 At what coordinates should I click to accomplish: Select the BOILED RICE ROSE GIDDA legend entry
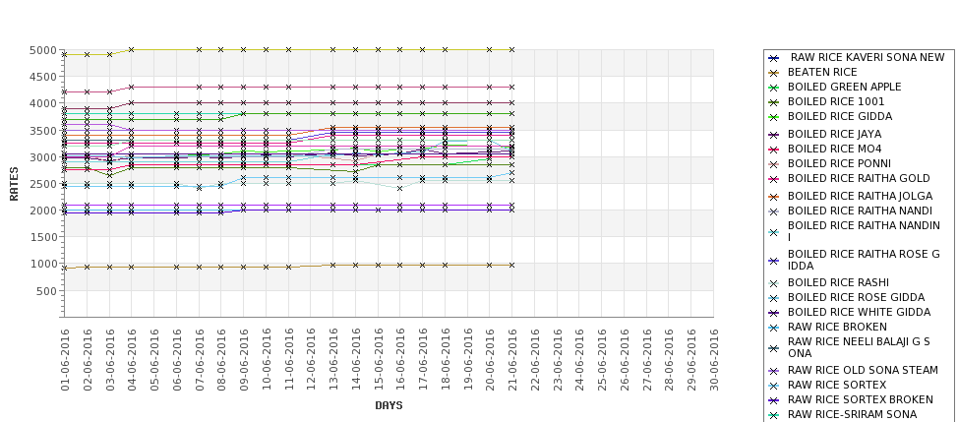pos(857,297)
